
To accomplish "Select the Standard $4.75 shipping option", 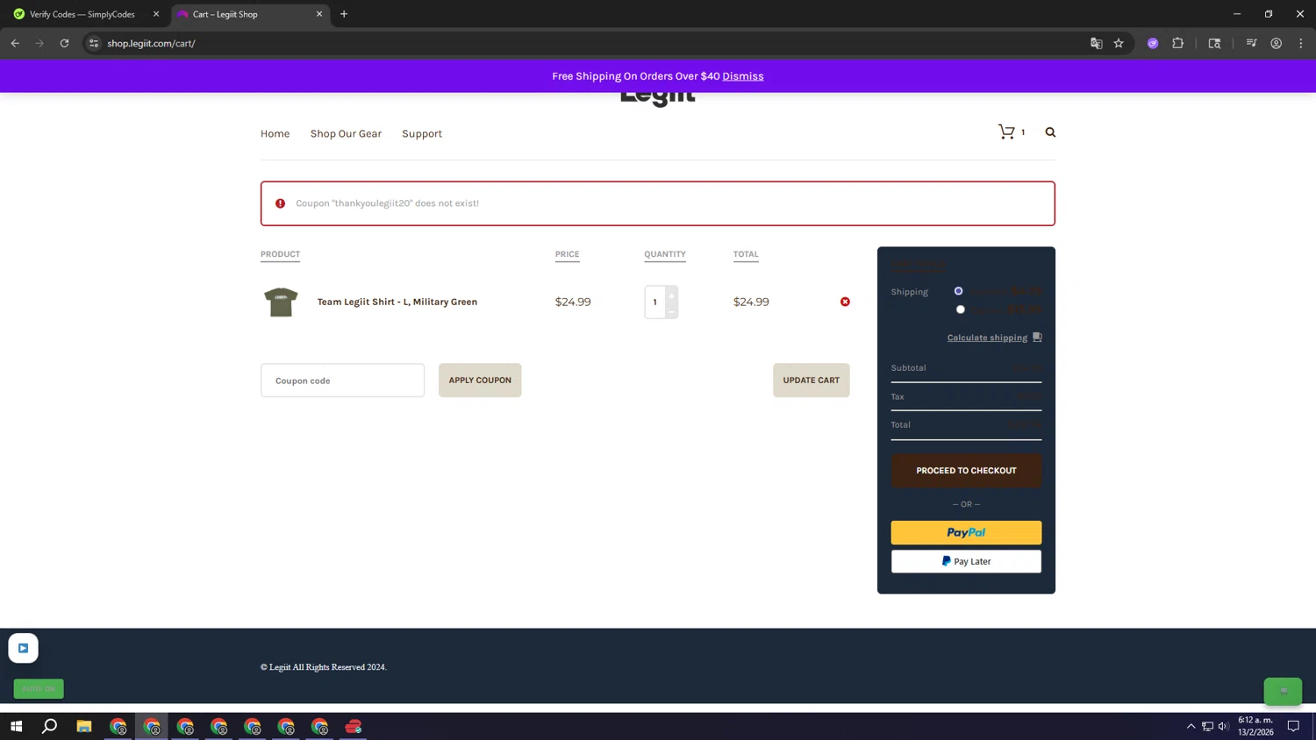I will (958, 290).
